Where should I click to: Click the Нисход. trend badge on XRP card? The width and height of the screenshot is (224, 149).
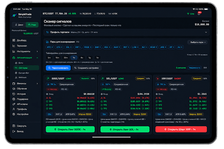click(162, 89)
